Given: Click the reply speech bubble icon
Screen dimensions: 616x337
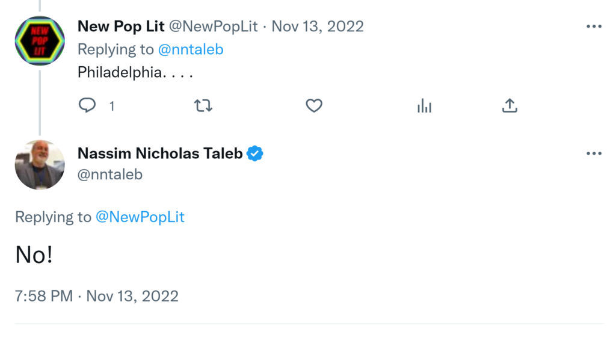Looking at the screenshot, I should click(87, 106).
